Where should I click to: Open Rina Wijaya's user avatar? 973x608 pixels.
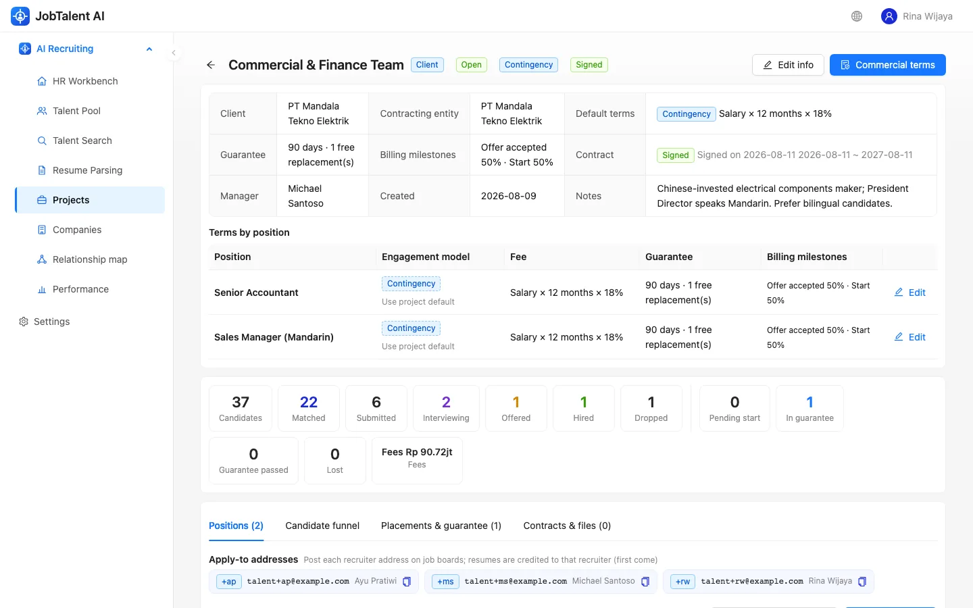(x=889, y=16)
